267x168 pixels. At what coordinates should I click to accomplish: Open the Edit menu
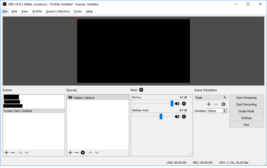pyautogui.click(x=14, y=11)
